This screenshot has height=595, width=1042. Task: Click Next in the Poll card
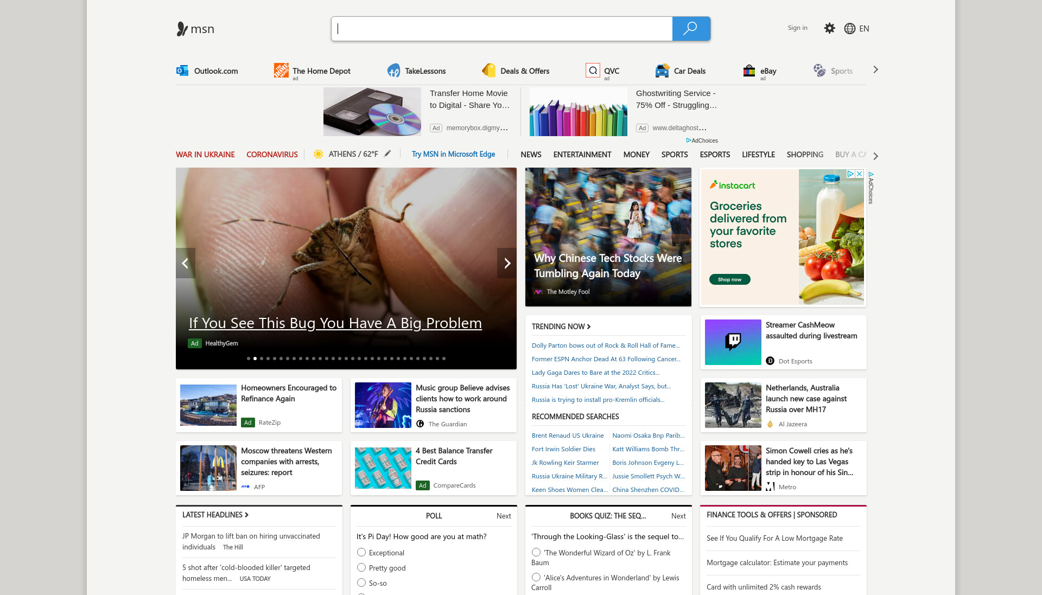[504, 516]
